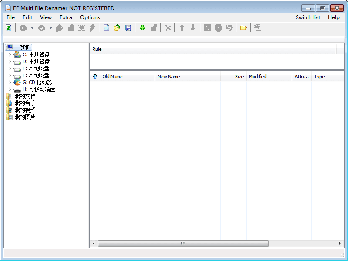Screen dimensions: 348x261
Task: Expand the C: 本地磁盘 drive node
Action: [x=10, y=54]
